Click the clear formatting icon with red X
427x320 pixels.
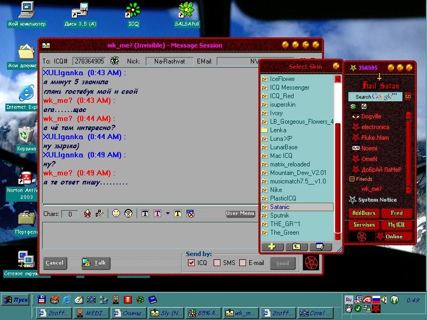(x=190, y=213)
